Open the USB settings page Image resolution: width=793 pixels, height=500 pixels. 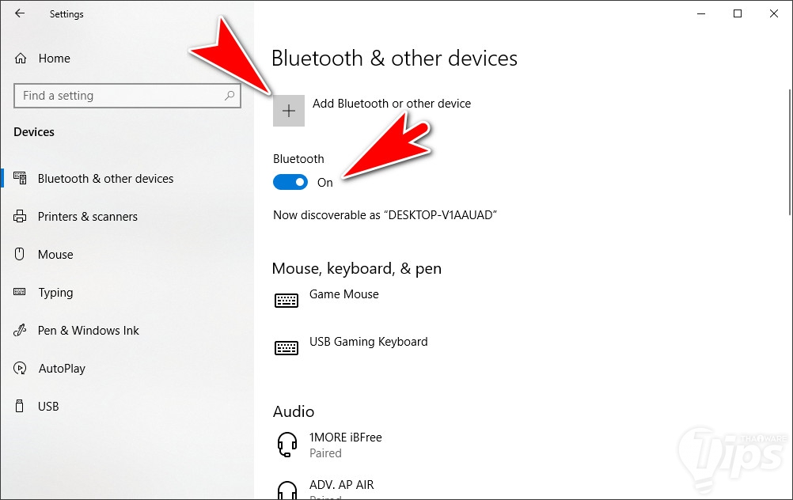(48, 407)
